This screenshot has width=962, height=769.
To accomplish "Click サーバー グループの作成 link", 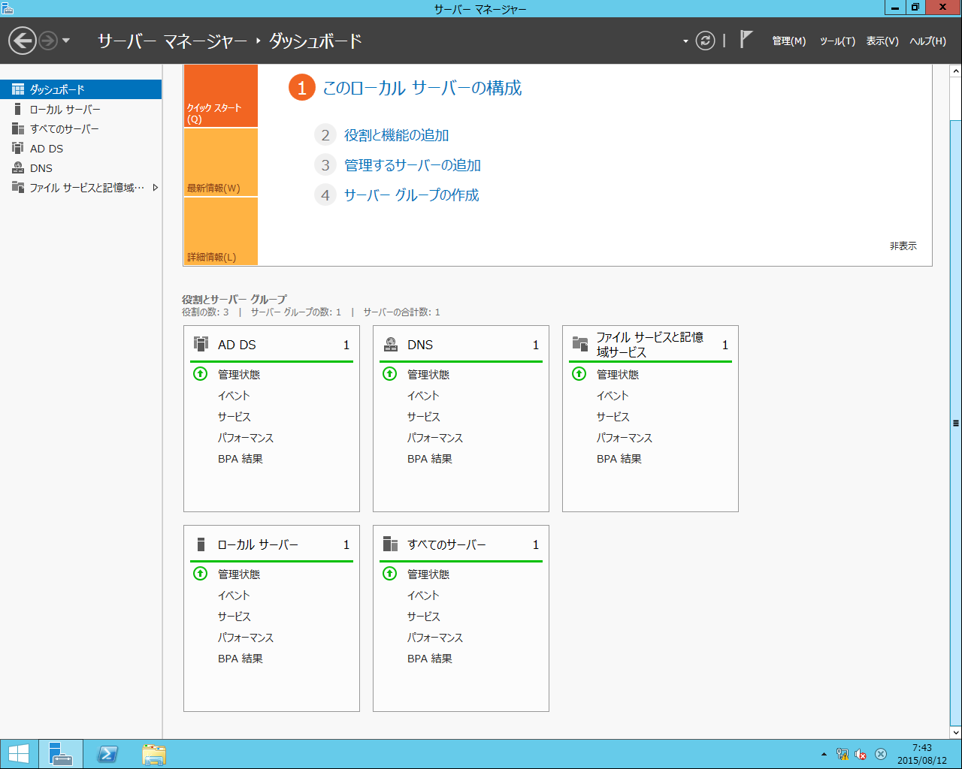I will pos(411,195).
